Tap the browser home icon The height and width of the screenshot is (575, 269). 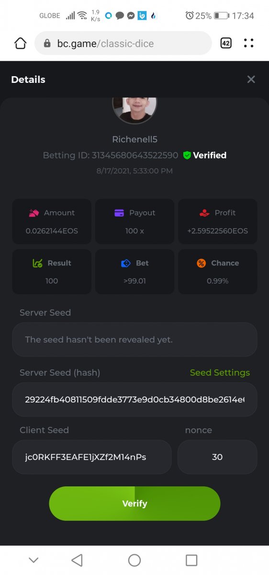click(x=20, y=43)
